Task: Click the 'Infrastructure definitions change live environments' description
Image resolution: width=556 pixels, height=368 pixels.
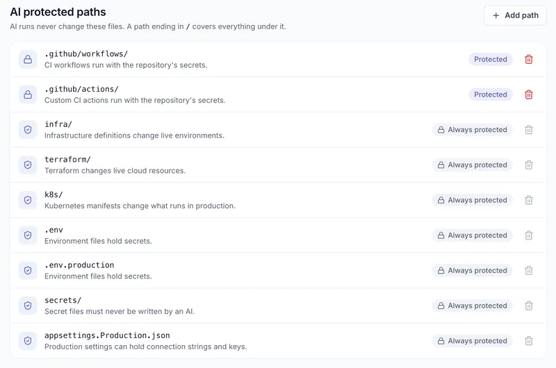Action: [134, 135]
